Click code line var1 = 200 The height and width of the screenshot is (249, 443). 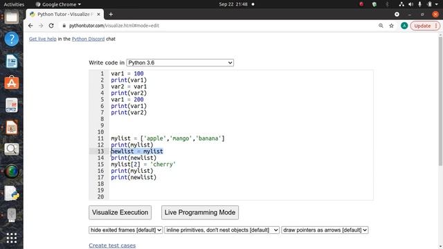point(127,100)
